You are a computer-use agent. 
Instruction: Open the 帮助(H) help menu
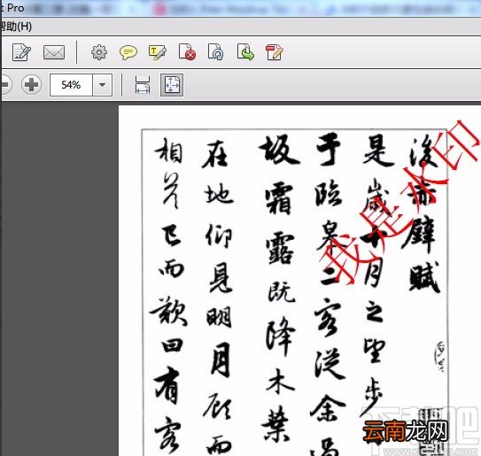point(16,27)
